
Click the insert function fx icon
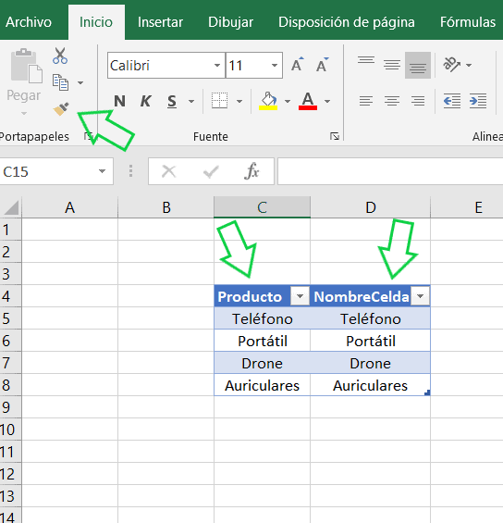click(251, 171)
